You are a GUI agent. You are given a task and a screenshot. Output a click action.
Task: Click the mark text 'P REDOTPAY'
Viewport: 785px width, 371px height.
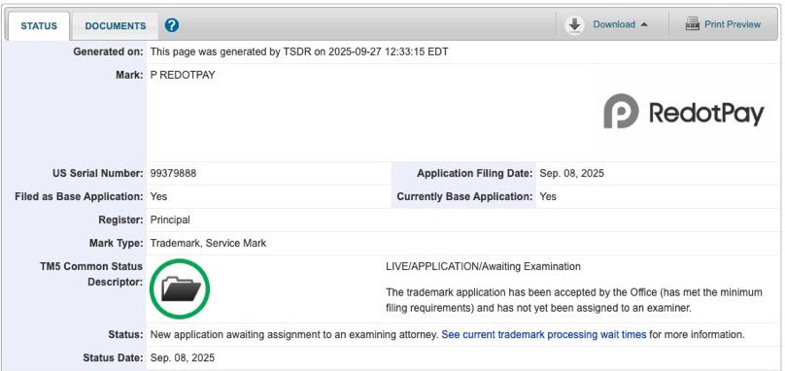(x=183, y=75)
